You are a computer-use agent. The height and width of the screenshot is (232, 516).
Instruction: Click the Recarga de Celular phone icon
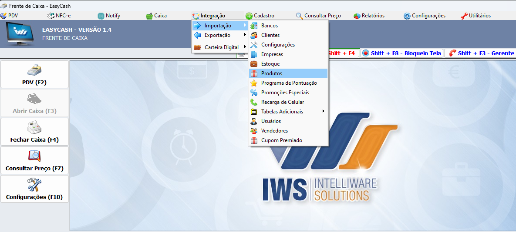254,102
